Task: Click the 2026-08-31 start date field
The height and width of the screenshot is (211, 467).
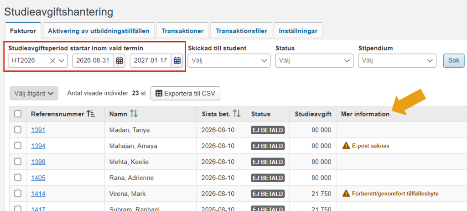Action: coord(93,61)
